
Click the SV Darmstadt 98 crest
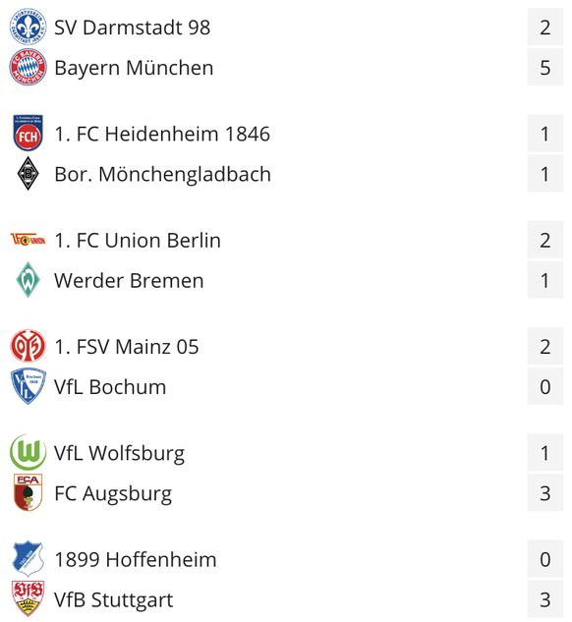[28, 27]
